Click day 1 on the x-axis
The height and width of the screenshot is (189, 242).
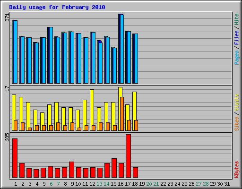coord(16,184)
